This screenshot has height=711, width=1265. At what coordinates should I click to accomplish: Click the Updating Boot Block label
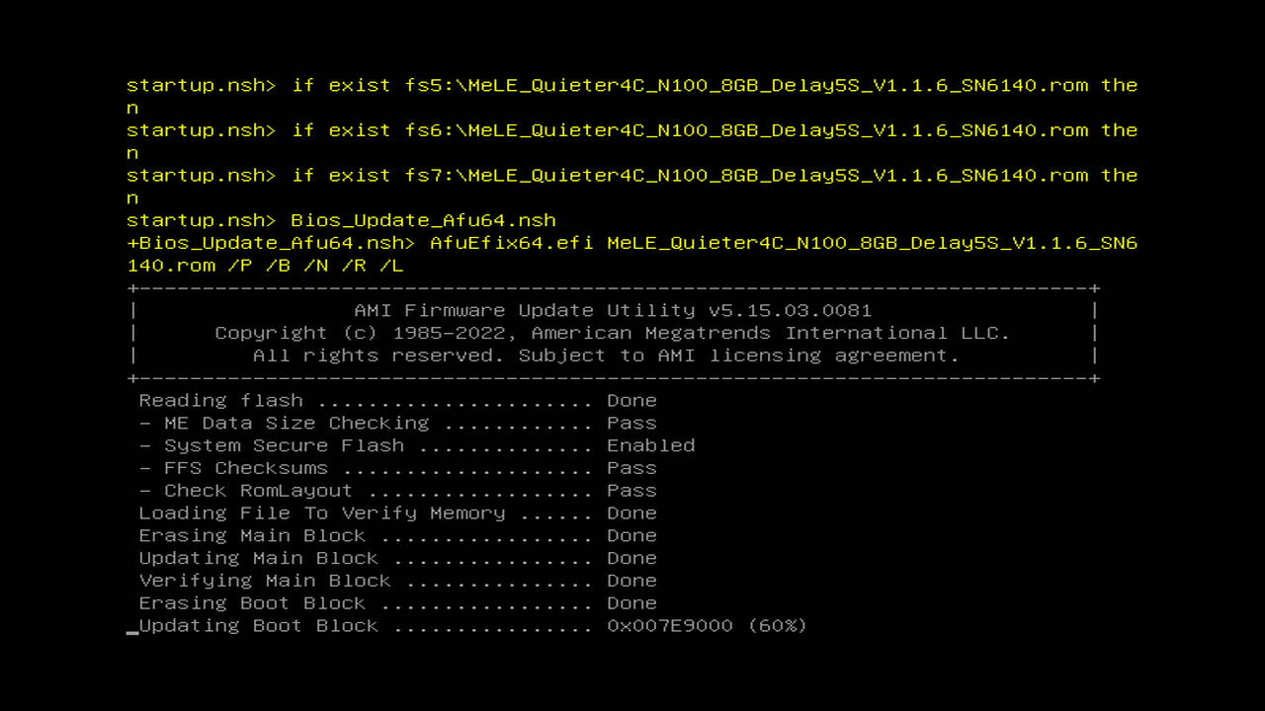(258, 625)
